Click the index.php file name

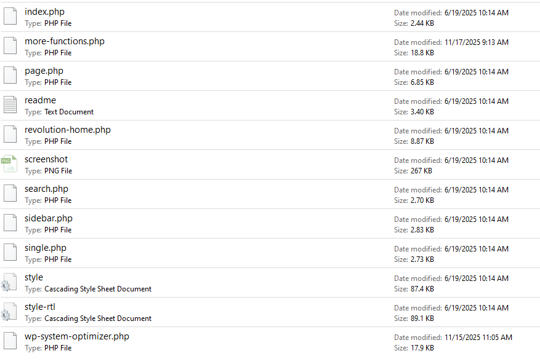point(44,12)
